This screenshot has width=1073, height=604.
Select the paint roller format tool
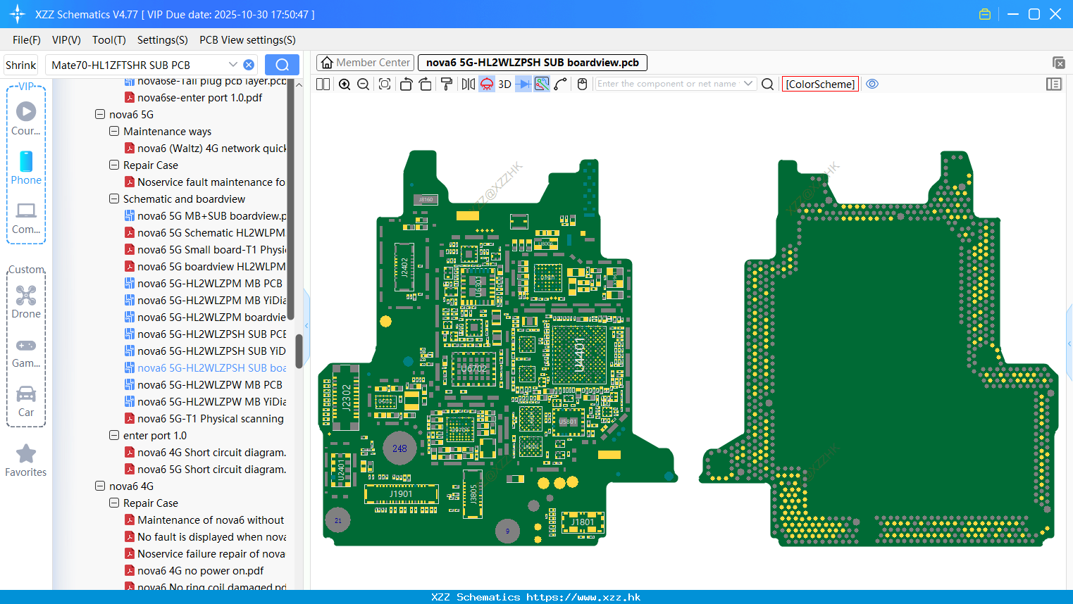click(x=446, y=84)
